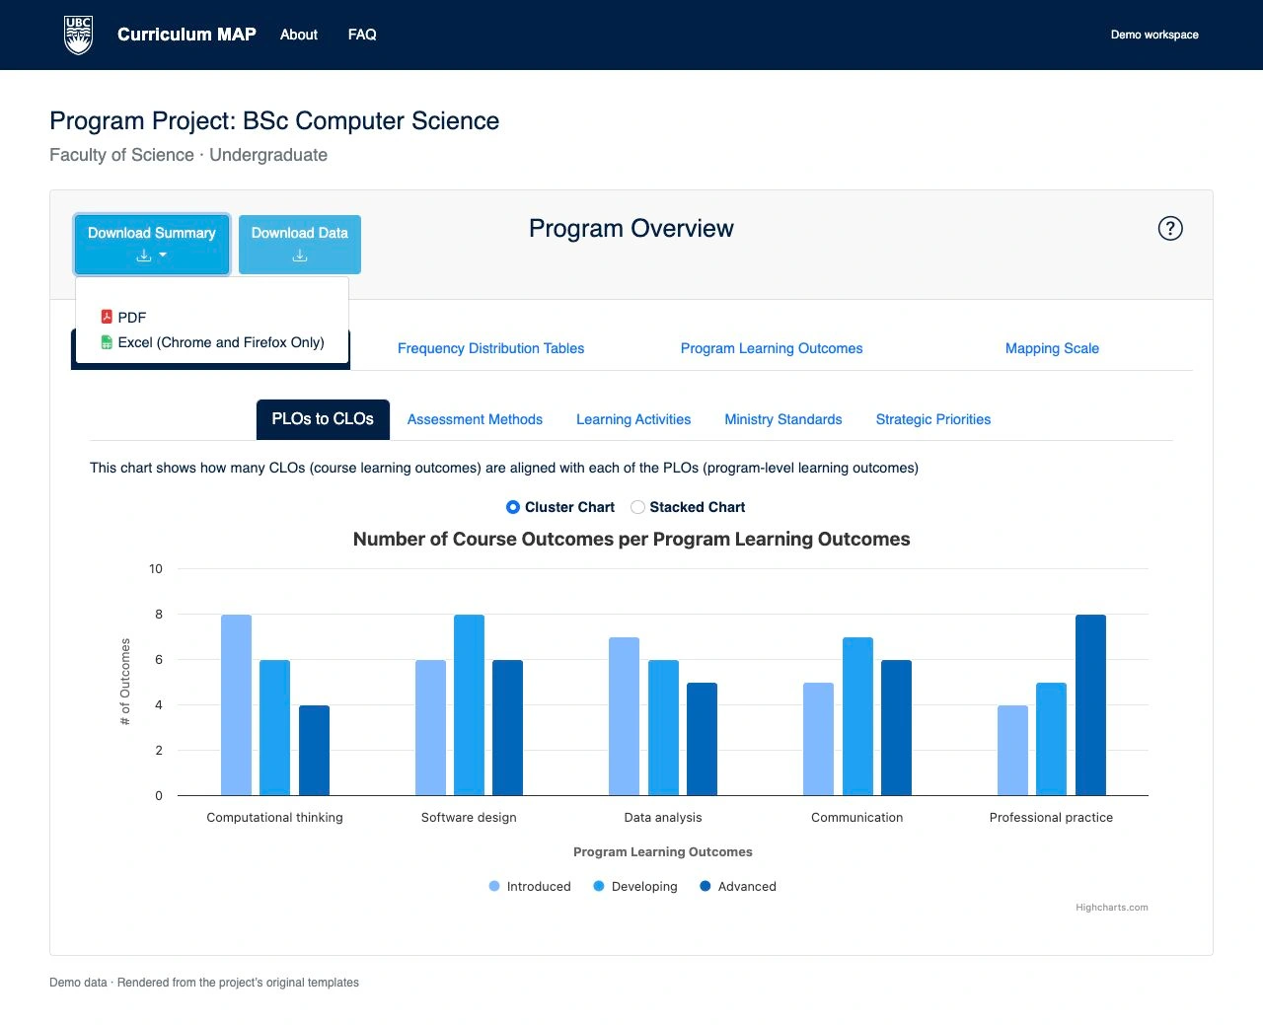1263x1025 pixels.
Task: Click the Introduced bar for Computational thinking
Action: click(x=236, y=705)
